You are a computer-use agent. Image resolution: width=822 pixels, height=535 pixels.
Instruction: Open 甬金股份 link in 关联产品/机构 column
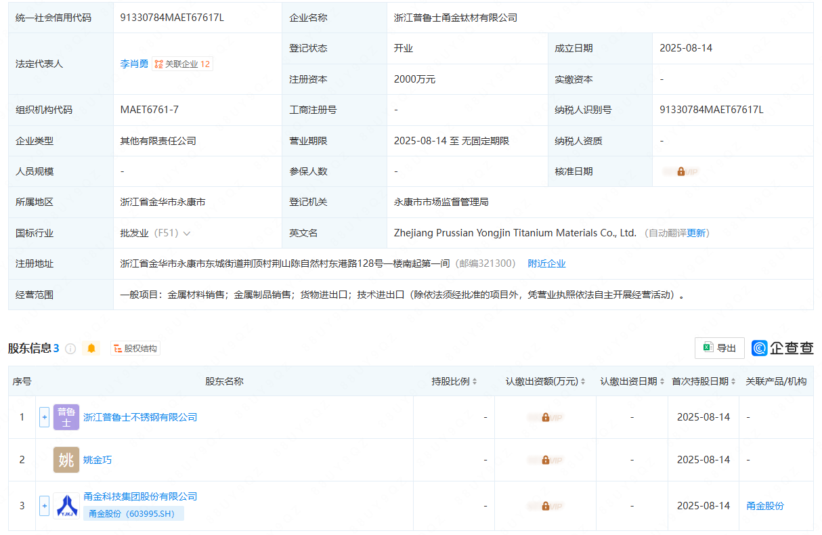coord(765,506)
